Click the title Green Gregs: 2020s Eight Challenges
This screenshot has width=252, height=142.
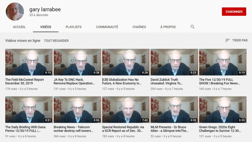(x=220, y=129)
